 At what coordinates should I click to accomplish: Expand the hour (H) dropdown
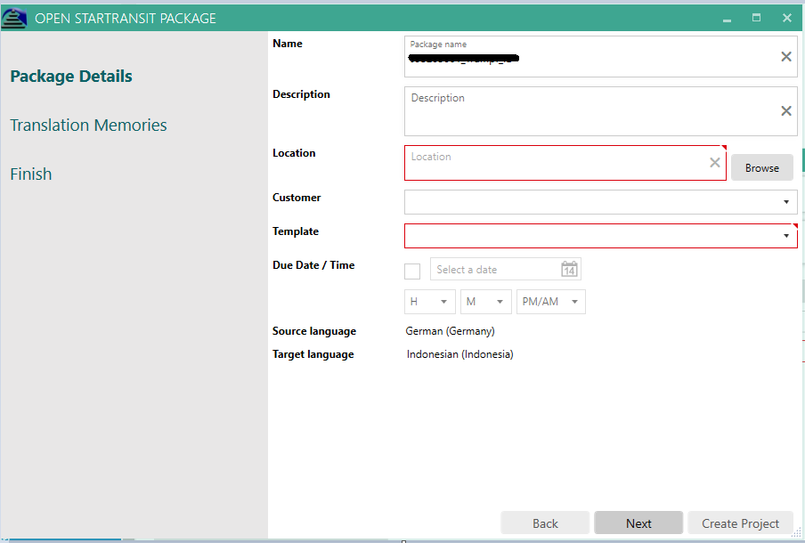pos(443,302)
